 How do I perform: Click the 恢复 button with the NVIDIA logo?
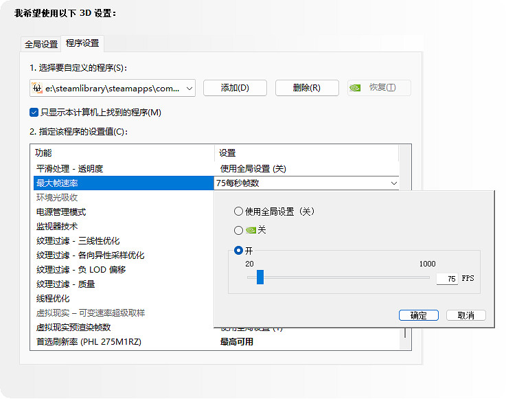[x=379, y=88]
